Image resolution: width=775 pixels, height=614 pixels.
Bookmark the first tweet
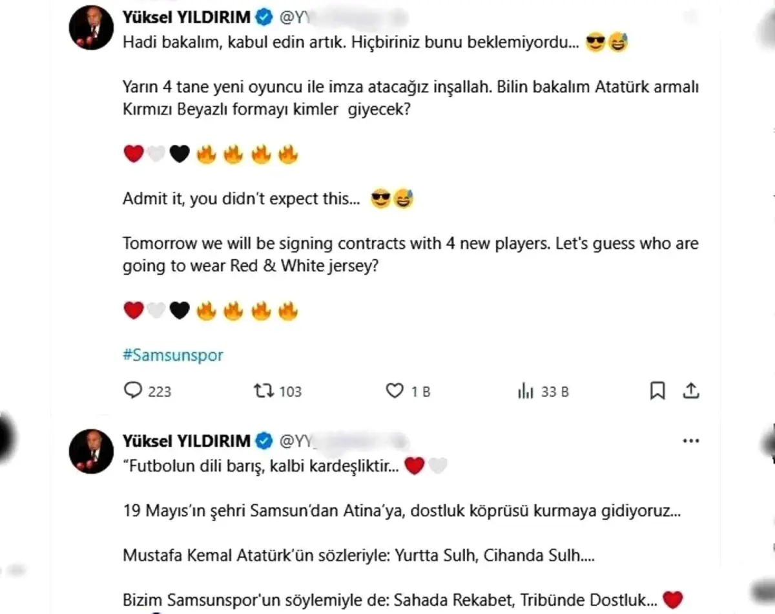click(x=657, y=391)
